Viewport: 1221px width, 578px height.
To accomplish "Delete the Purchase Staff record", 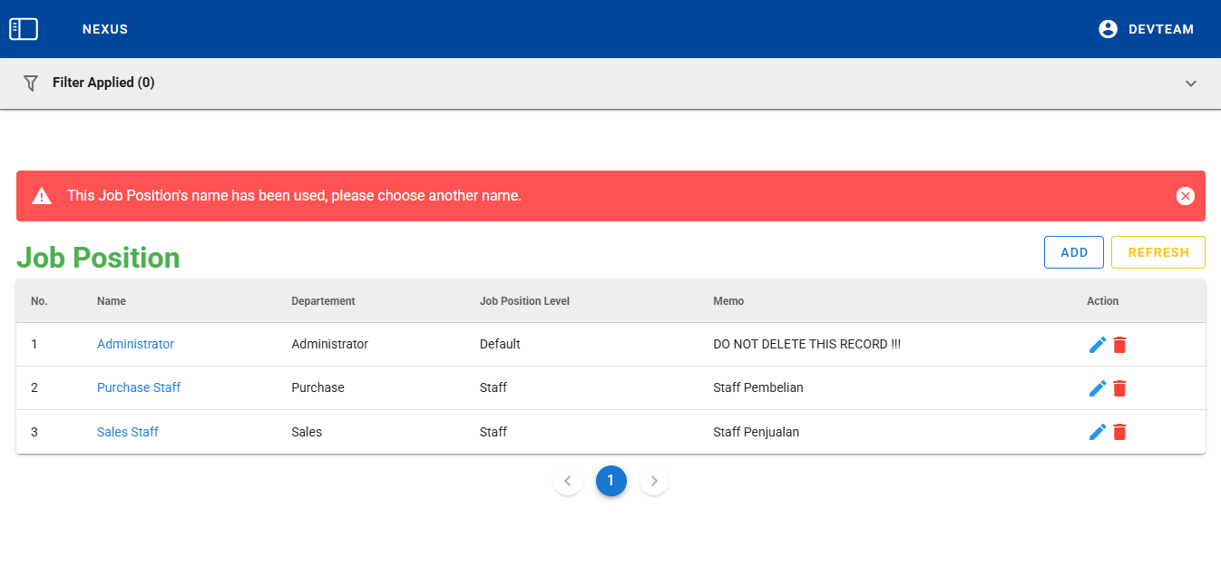I will (x=1119, y=388).
